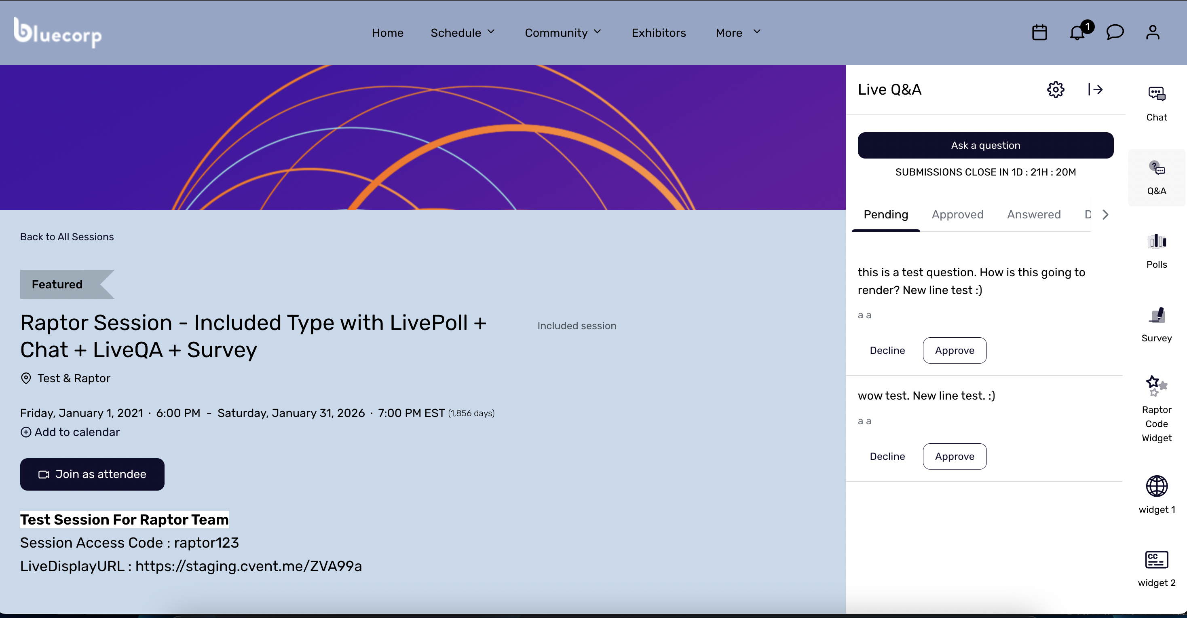Click the bluecorp logo
Viewport: 1187px width, 618px height.
tap(57, 32)
